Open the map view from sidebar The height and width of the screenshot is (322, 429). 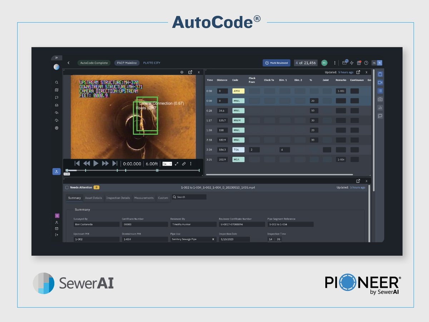click(56, 90)
